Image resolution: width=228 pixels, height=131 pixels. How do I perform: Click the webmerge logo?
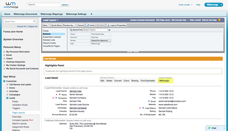11,5
